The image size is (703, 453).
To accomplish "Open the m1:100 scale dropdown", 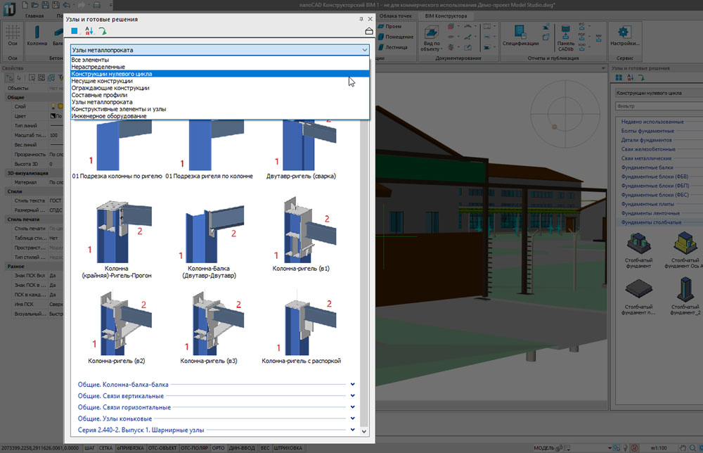I will coord(659,447).
